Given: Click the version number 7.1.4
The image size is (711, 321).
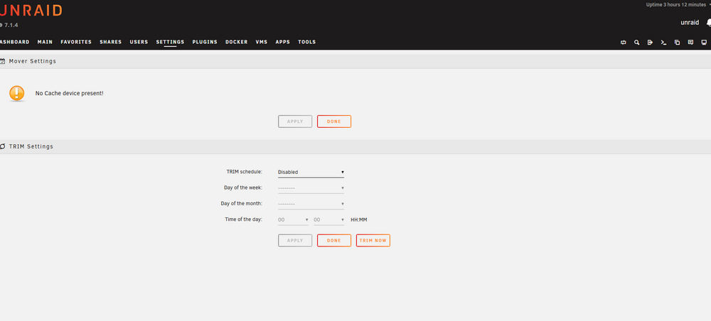Looking at the screenshot, I should pos(11,26).
